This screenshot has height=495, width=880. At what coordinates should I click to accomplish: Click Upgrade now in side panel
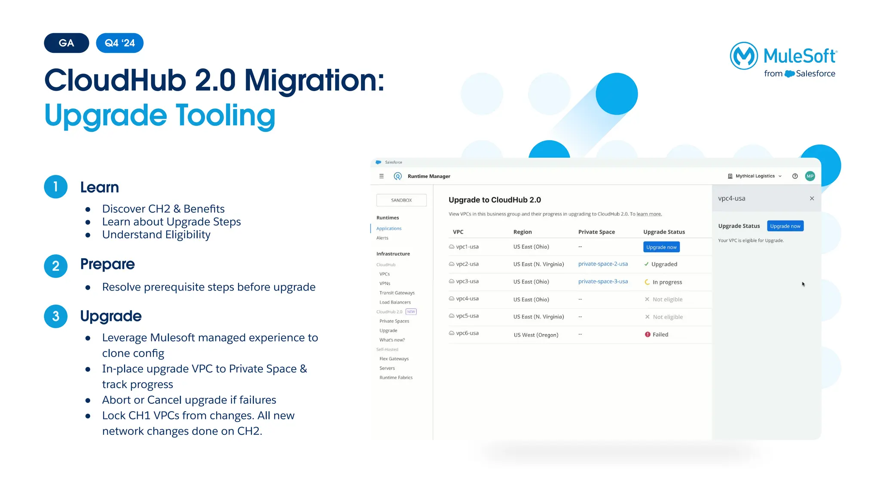[x=785, y=226]
